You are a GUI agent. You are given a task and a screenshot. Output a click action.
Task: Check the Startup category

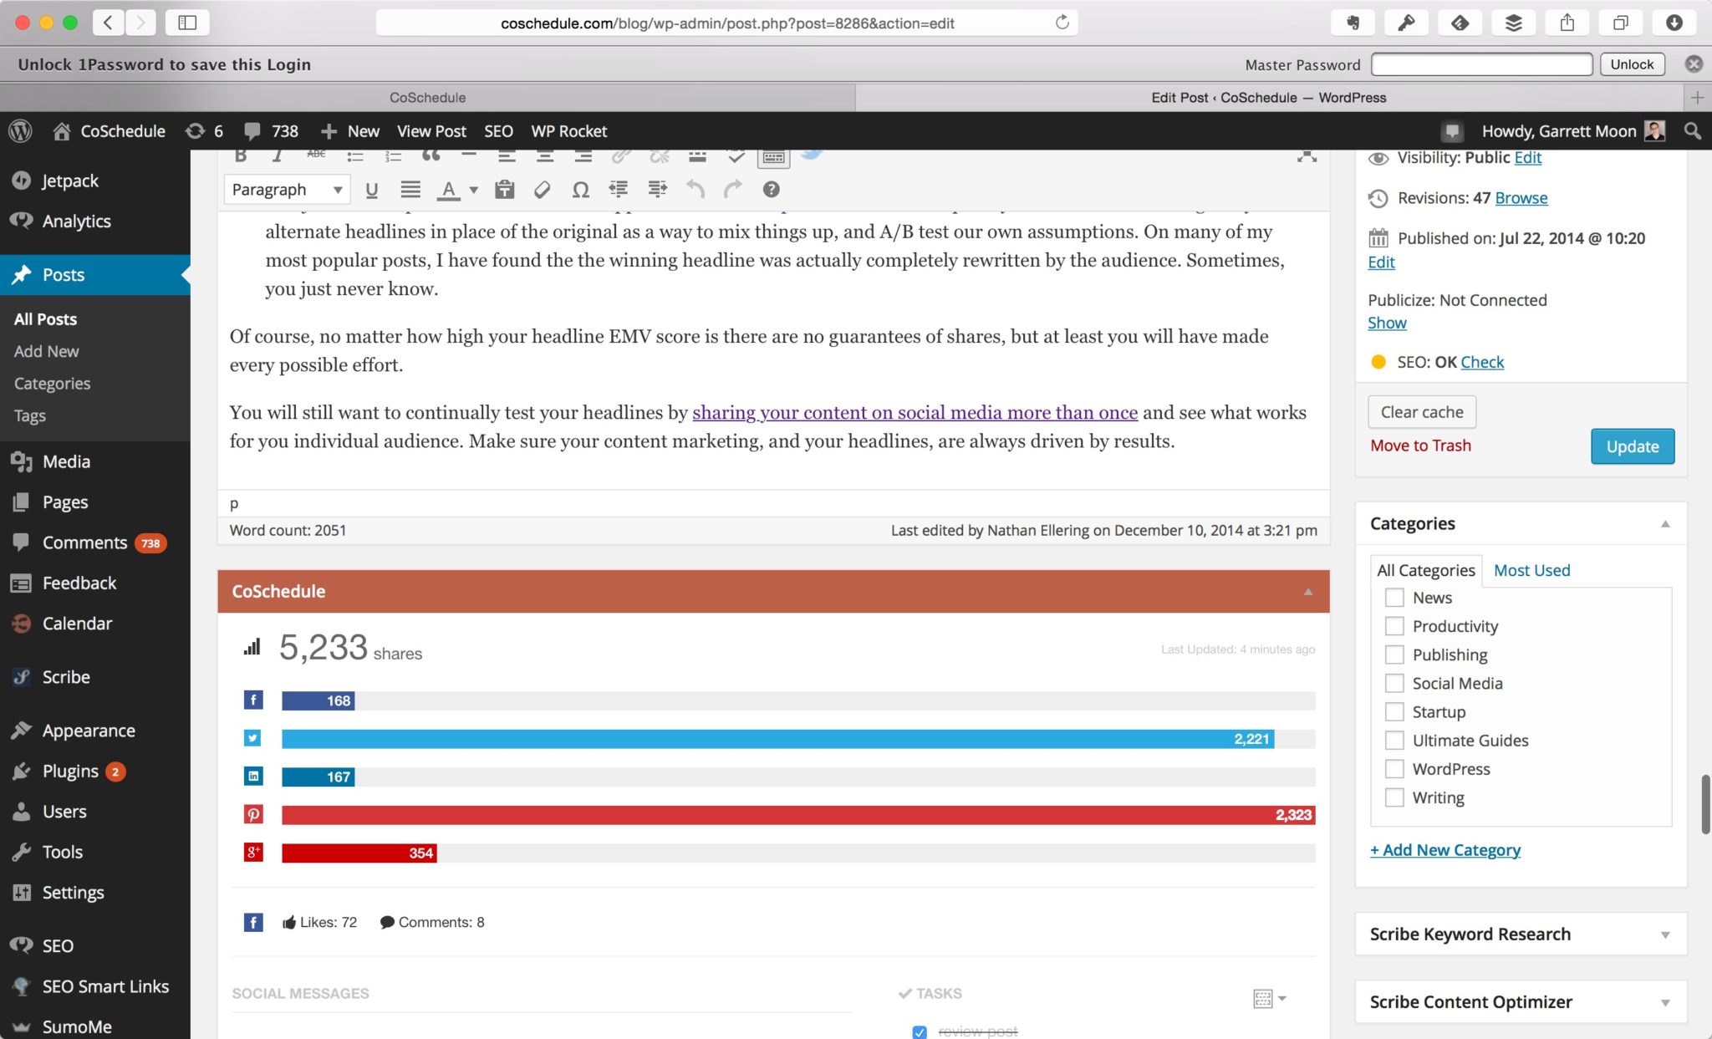1394,711
